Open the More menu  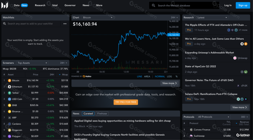click(x=99, y=5)
